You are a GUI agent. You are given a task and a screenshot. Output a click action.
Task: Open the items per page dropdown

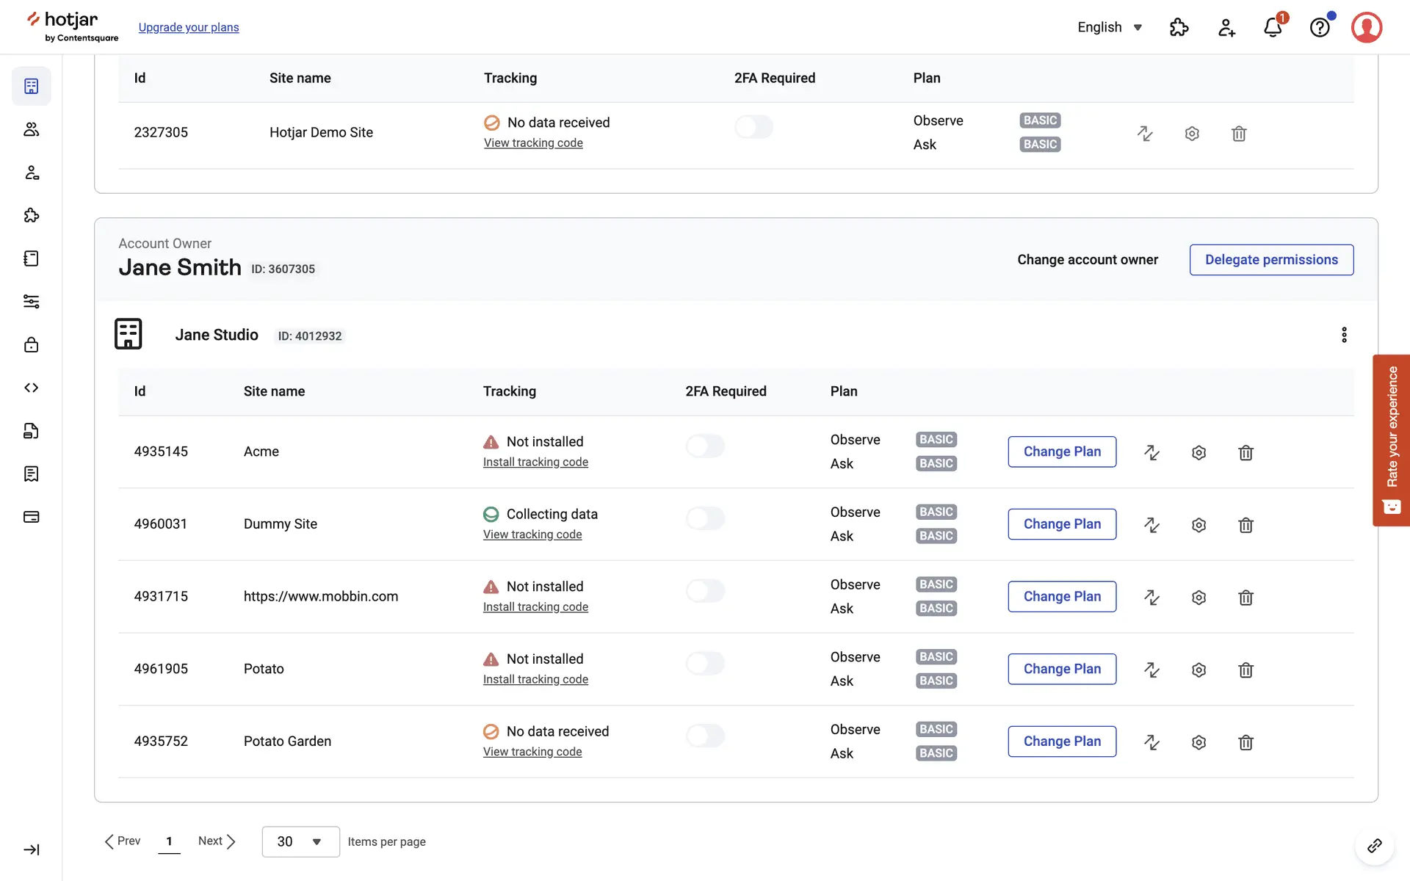300,841
